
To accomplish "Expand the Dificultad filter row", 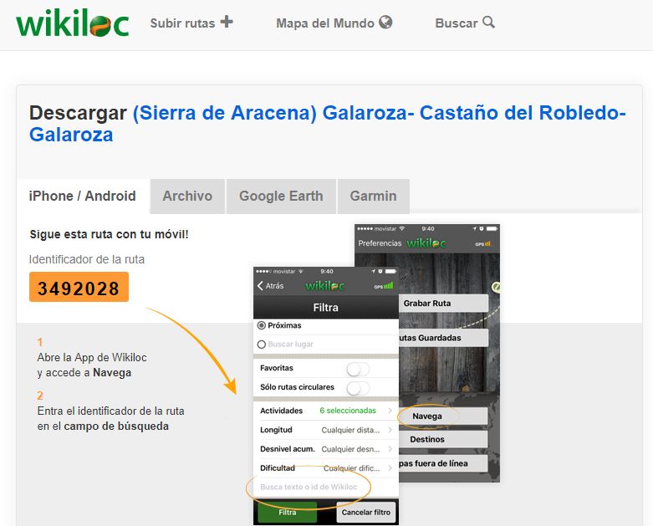I will (x=325, y=468).
